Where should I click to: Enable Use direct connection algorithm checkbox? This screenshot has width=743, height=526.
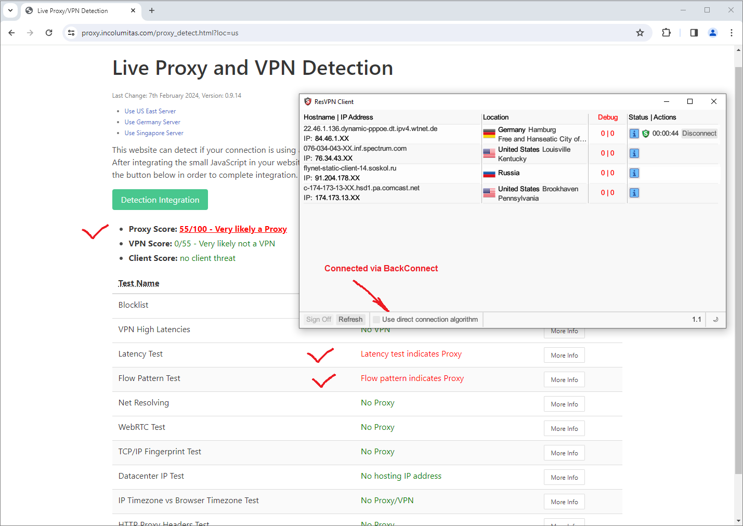(376, 319)
